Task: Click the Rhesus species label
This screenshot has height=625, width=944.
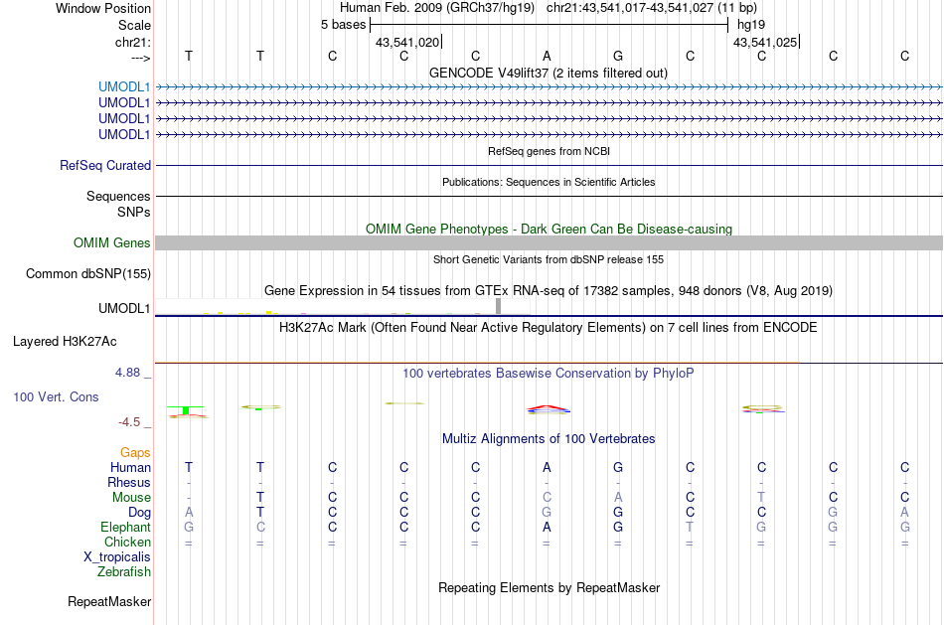Action: [129, 482]
